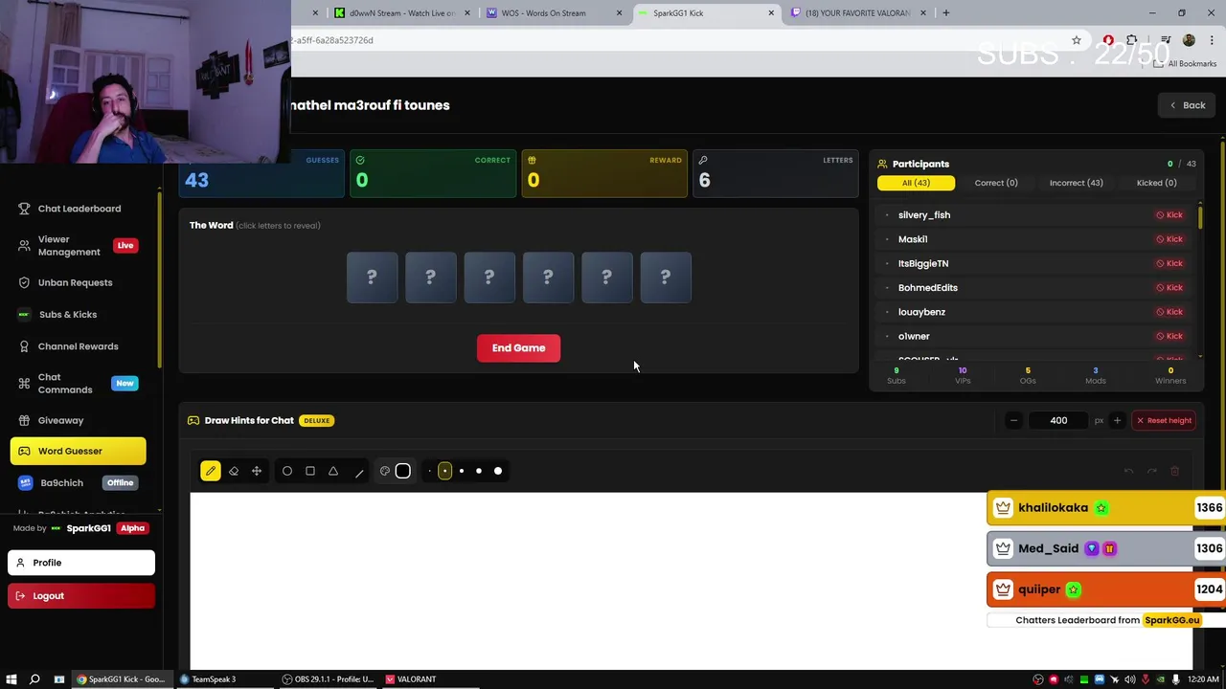Viewport: 1226px width, 689px height.
Task: Switch to Kicked (0) participants tab
Action: coord(1156,183)
